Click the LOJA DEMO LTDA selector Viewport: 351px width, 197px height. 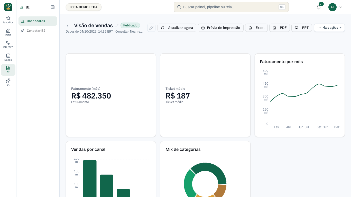84,7
